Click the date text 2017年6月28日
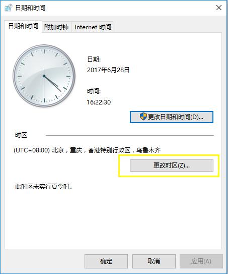 click(108, 70)
